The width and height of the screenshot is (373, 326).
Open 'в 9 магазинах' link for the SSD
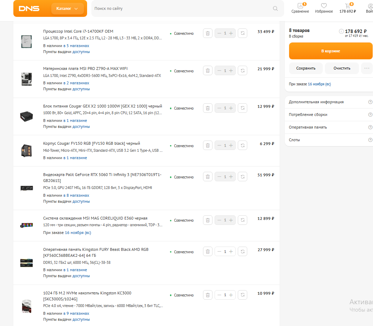[76, 313]
